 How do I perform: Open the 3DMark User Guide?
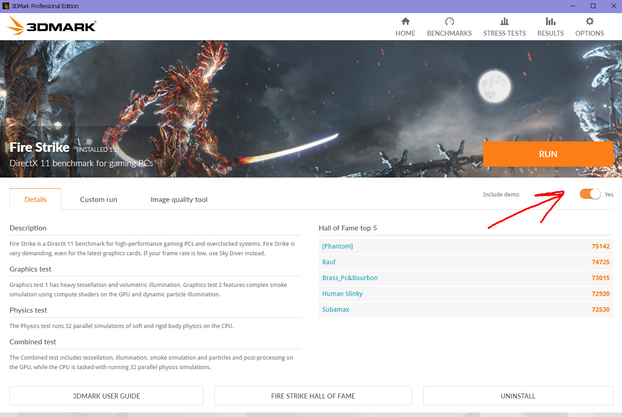[x=106, y=396]
